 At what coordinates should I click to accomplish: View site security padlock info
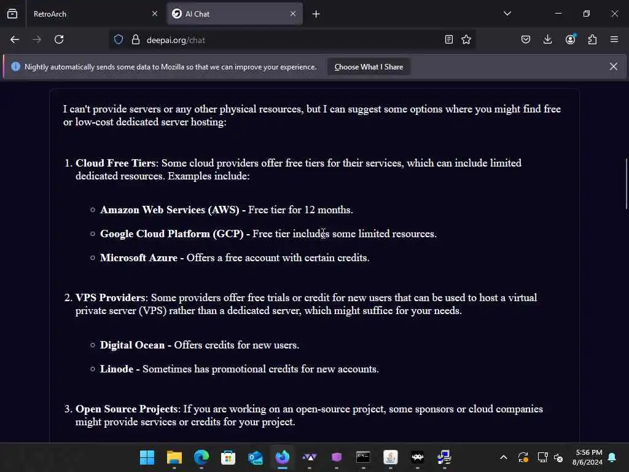(x=136, y=39)
